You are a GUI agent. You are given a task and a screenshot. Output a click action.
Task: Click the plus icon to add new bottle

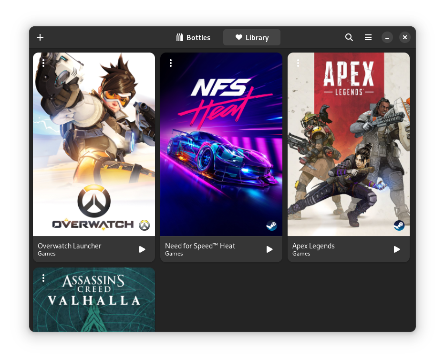(40, 37)
